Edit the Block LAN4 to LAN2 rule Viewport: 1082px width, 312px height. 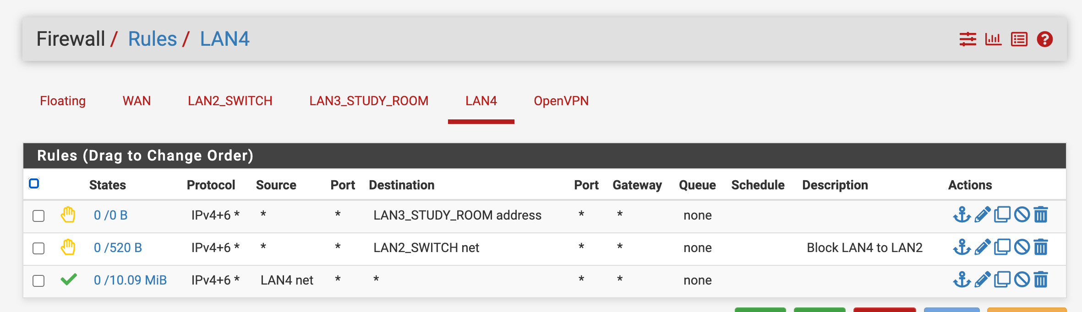pos(982,247)
